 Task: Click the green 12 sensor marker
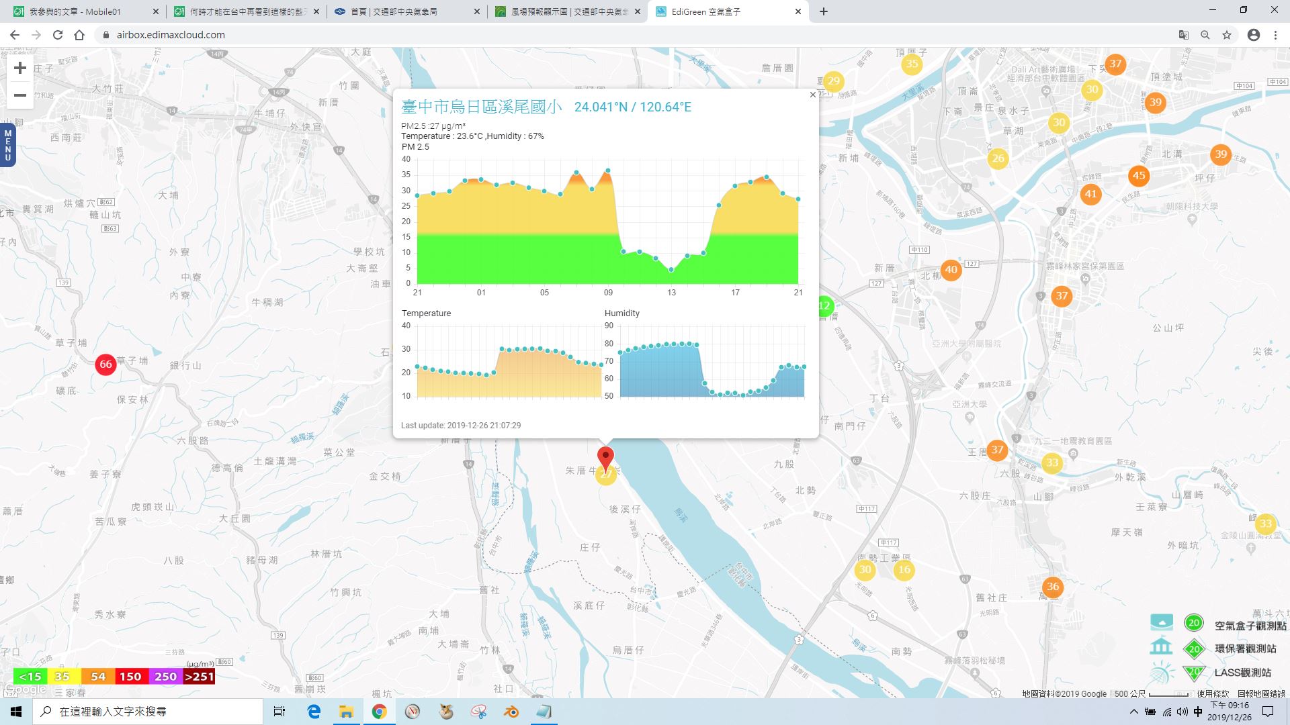(x=826, y=306)
